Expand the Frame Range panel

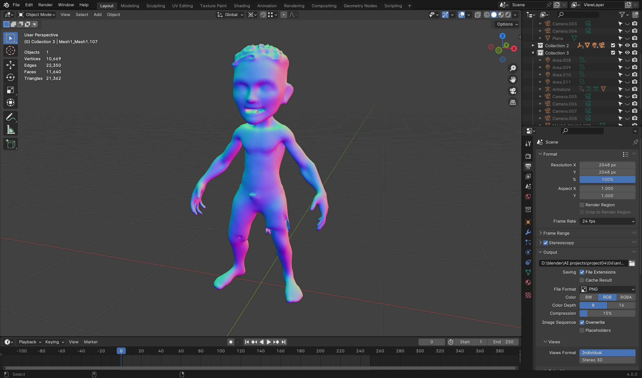pyautogui.click(x=556, y=233)
